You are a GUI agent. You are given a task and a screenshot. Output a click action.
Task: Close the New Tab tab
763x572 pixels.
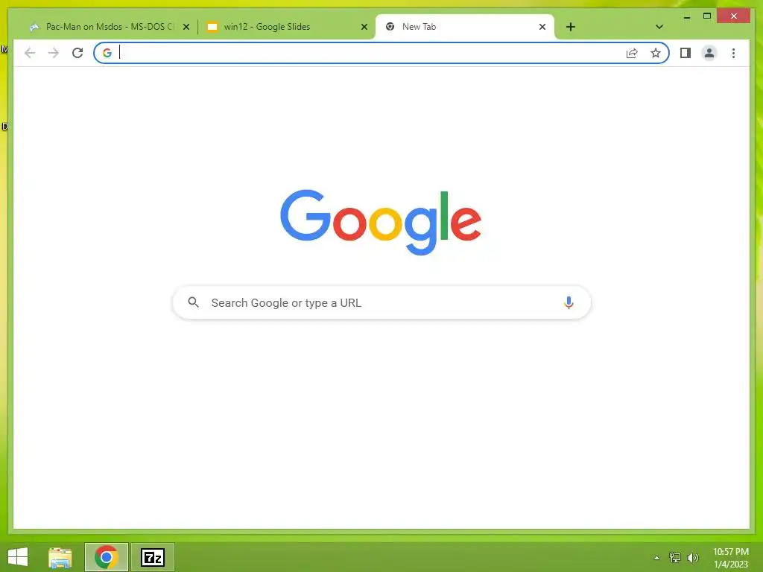point(542,27)
